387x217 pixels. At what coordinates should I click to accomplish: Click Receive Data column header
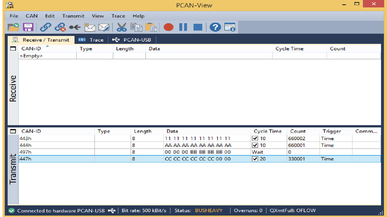click(209, 49)
